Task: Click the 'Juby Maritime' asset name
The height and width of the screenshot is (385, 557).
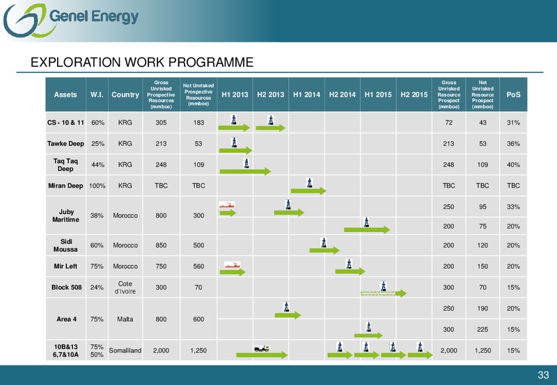Action: pyautogui.click(x=65, y=215)
